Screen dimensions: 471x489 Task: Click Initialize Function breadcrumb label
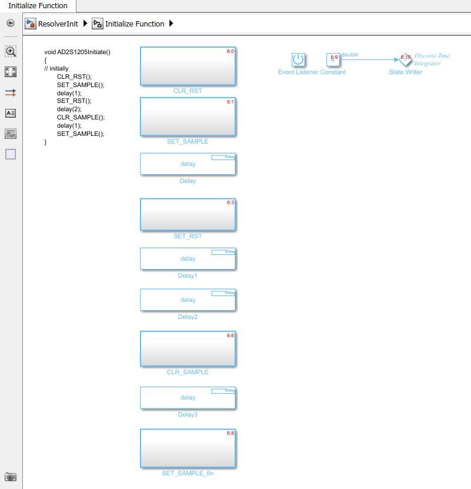pos(135,24)
